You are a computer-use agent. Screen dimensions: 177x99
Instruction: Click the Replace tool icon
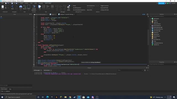25,7
